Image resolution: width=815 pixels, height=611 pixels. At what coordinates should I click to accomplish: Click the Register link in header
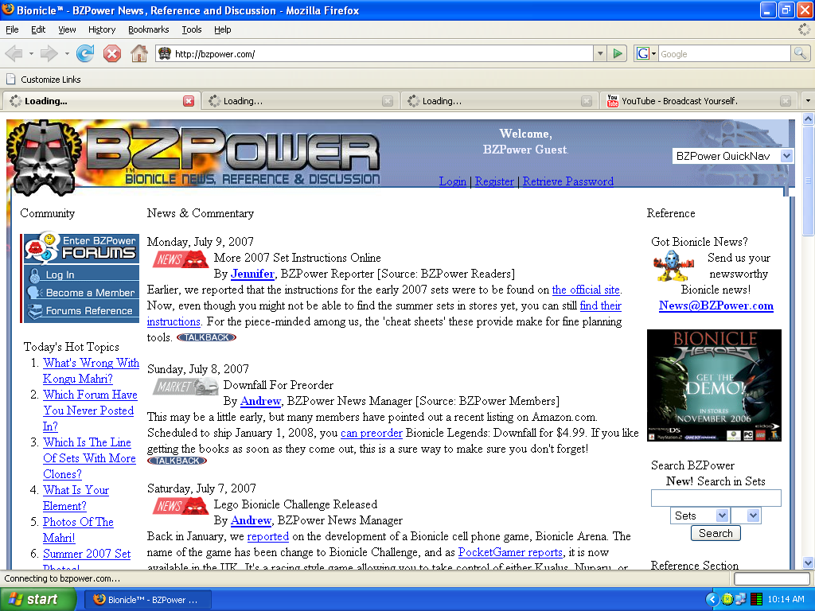(x=494, y=181)
